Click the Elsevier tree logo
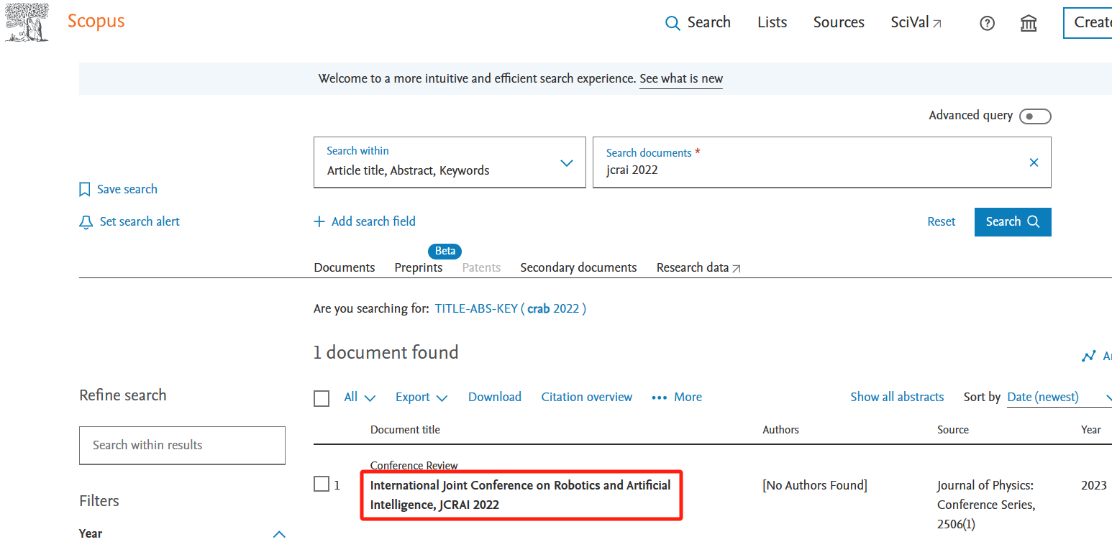 coord(27,22)
